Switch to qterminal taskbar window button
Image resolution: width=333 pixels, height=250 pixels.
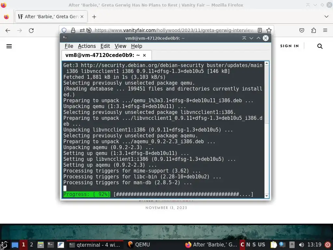pyautogui.click(x=95, y=245)
